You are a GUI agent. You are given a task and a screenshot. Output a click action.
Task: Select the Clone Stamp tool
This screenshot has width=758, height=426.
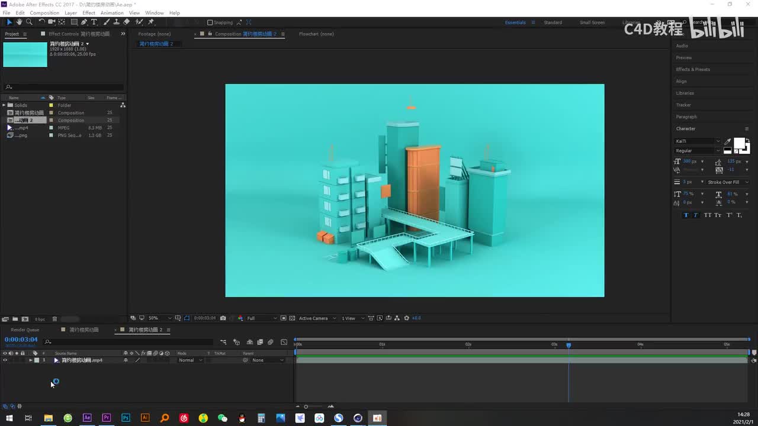(x=116, y=22)
